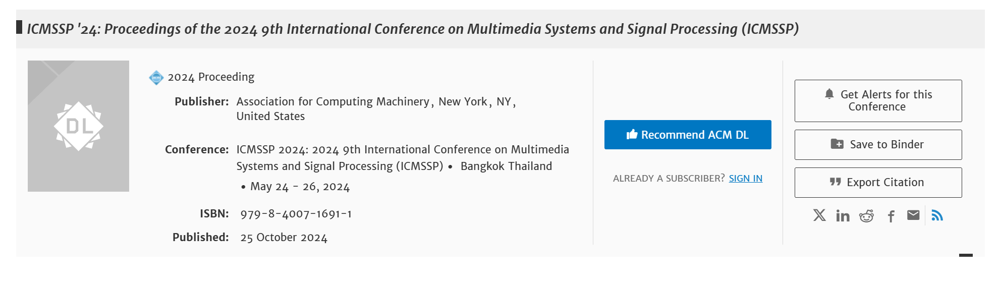Click the ACM diamond logo beside 2024 Proceeding
The image size is (999, 284).
point(156,78)
